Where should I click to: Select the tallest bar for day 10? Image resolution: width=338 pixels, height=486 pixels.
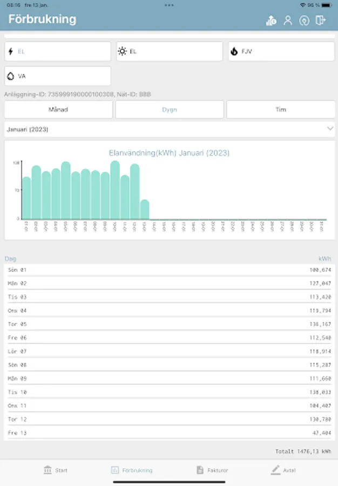click(x=115, y=190)
